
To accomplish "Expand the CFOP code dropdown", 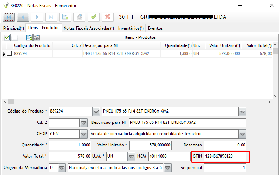I will [84, 134].
